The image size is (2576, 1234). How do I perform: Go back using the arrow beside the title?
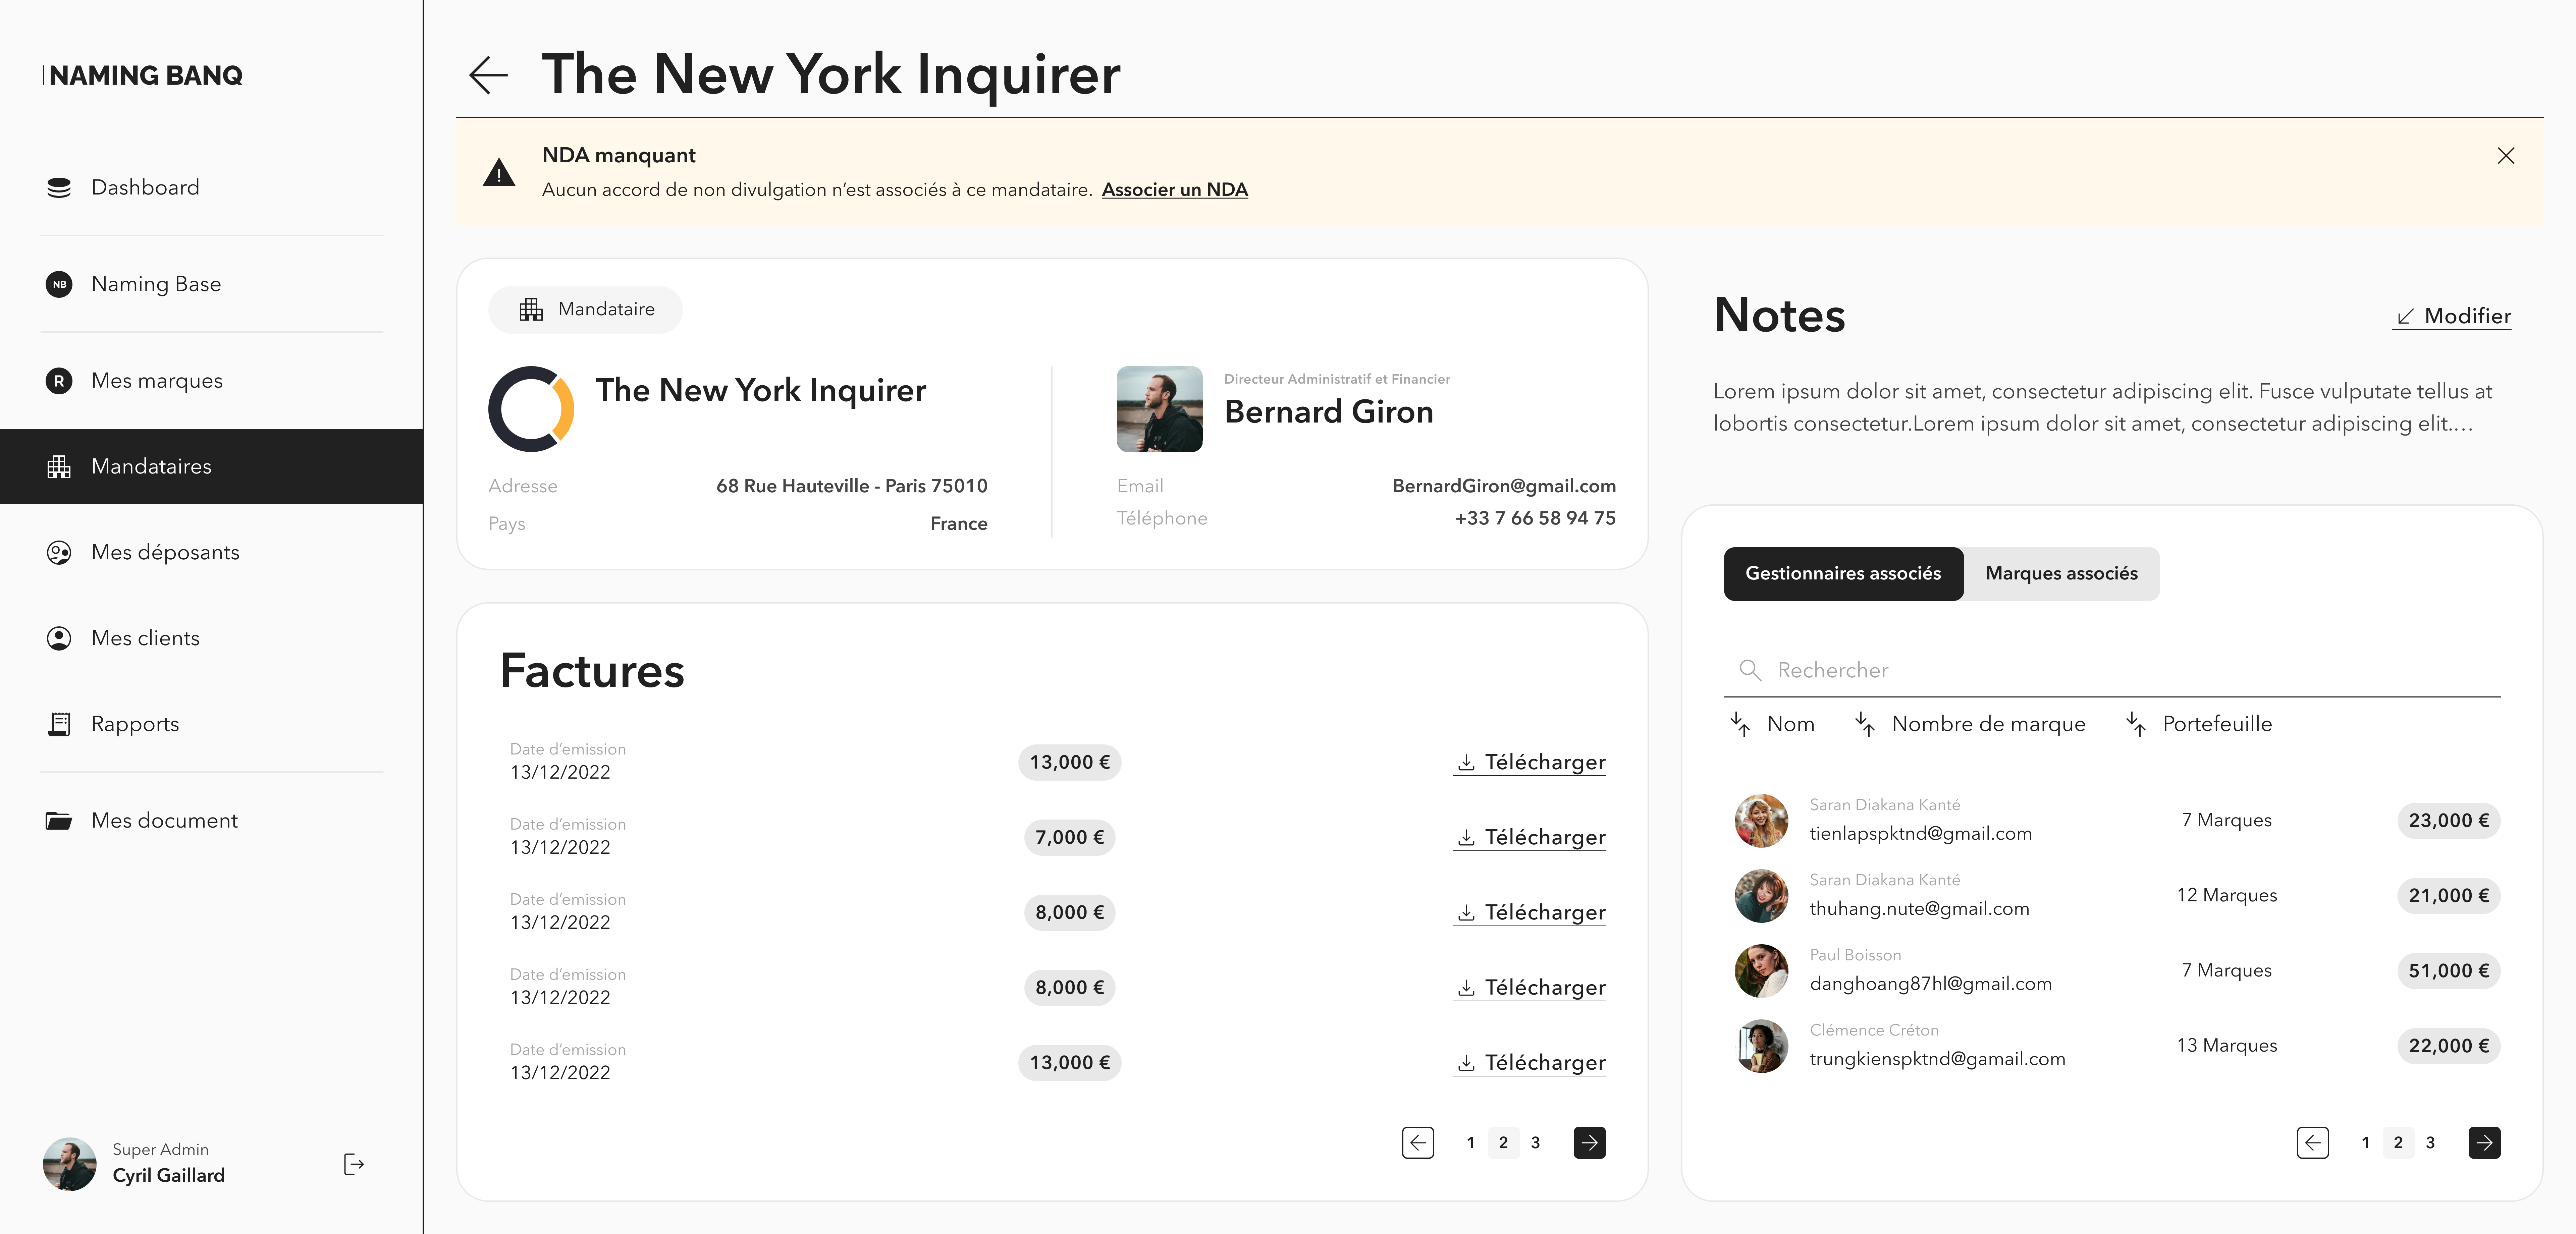(488, 75)
